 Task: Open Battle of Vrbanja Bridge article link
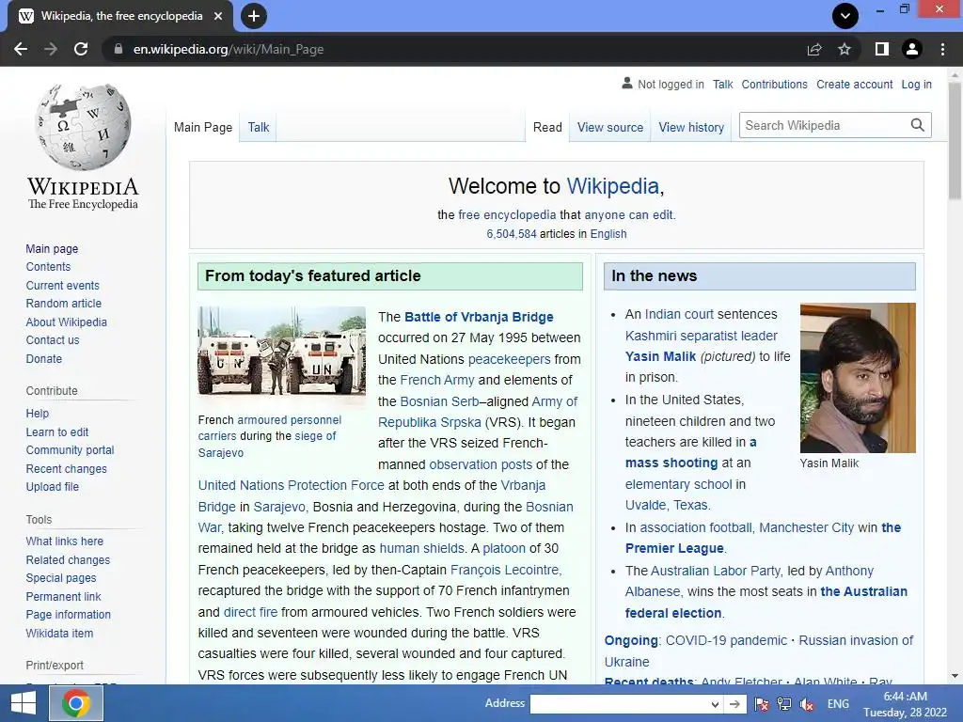coord(479,317)
